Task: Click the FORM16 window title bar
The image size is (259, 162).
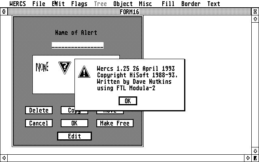Action: 129,12
